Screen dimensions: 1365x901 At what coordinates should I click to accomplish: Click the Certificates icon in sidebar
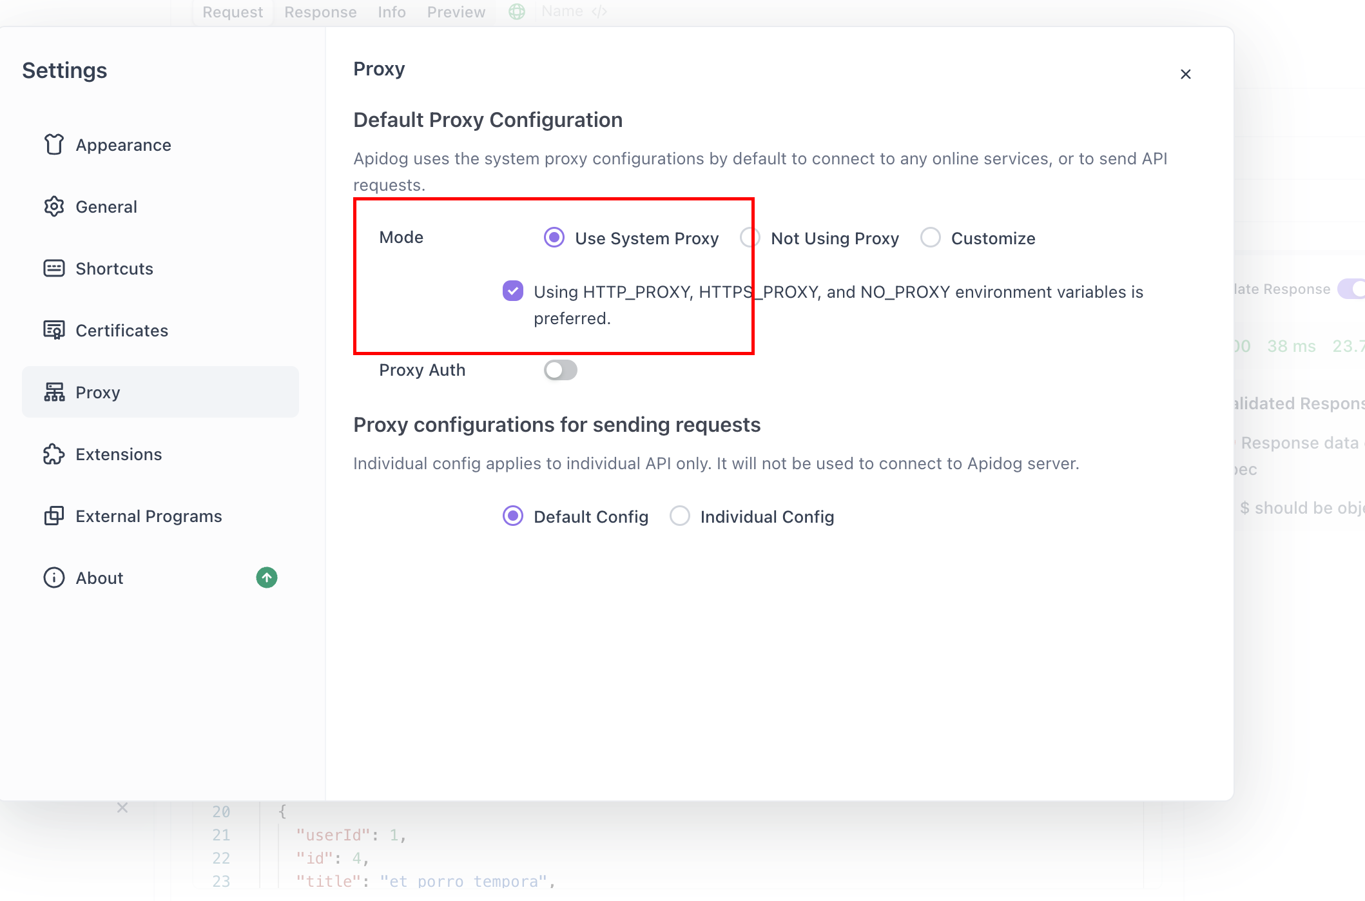54,330
